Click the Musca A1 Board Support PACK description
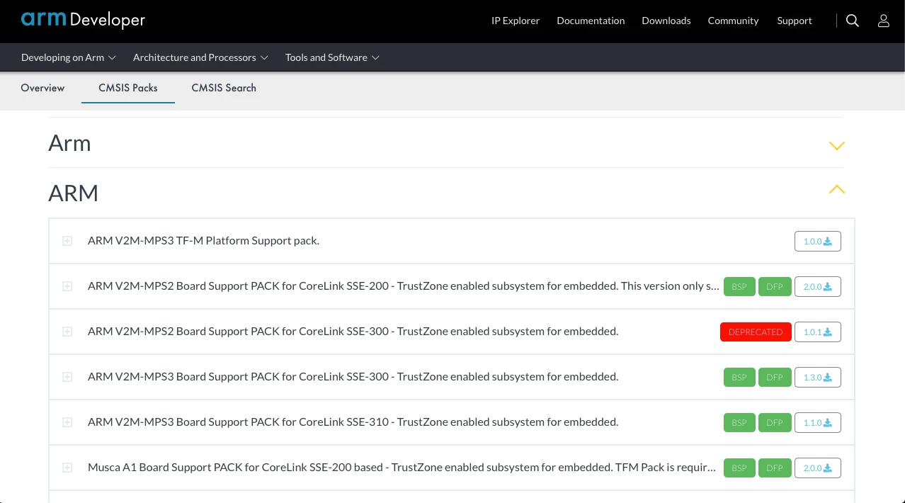Viewport: 905px width, 503px height. pos(402,468)
